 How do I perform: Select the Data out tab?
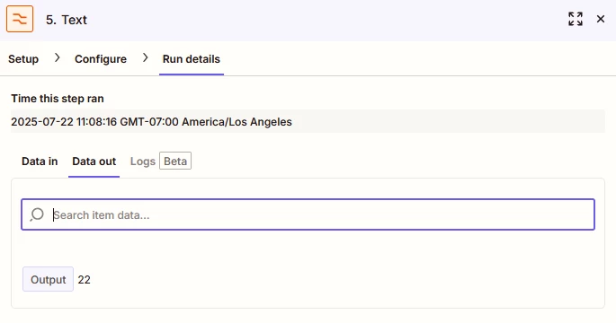(94, 161)
